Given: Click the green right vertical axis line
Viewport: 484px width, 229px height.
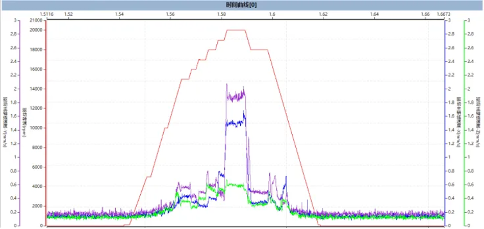Looking at the screenshot, I should pyautogui.click(x=464, y=122).
